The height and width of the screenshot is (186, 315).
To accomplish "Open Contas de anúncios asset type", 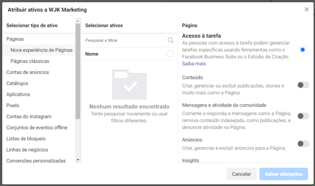I will tap(28, 72).
